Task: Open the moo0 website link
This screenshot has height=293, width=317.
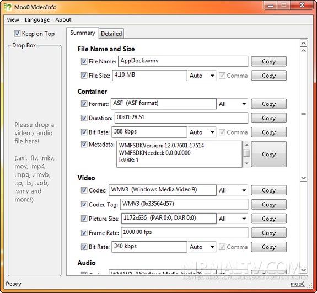Action: tap(297, 284)
